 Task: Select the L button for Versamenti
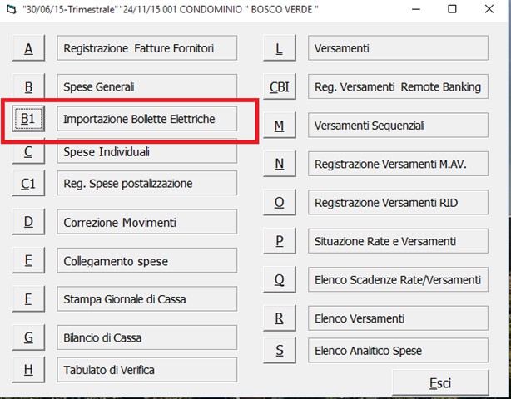280,48
